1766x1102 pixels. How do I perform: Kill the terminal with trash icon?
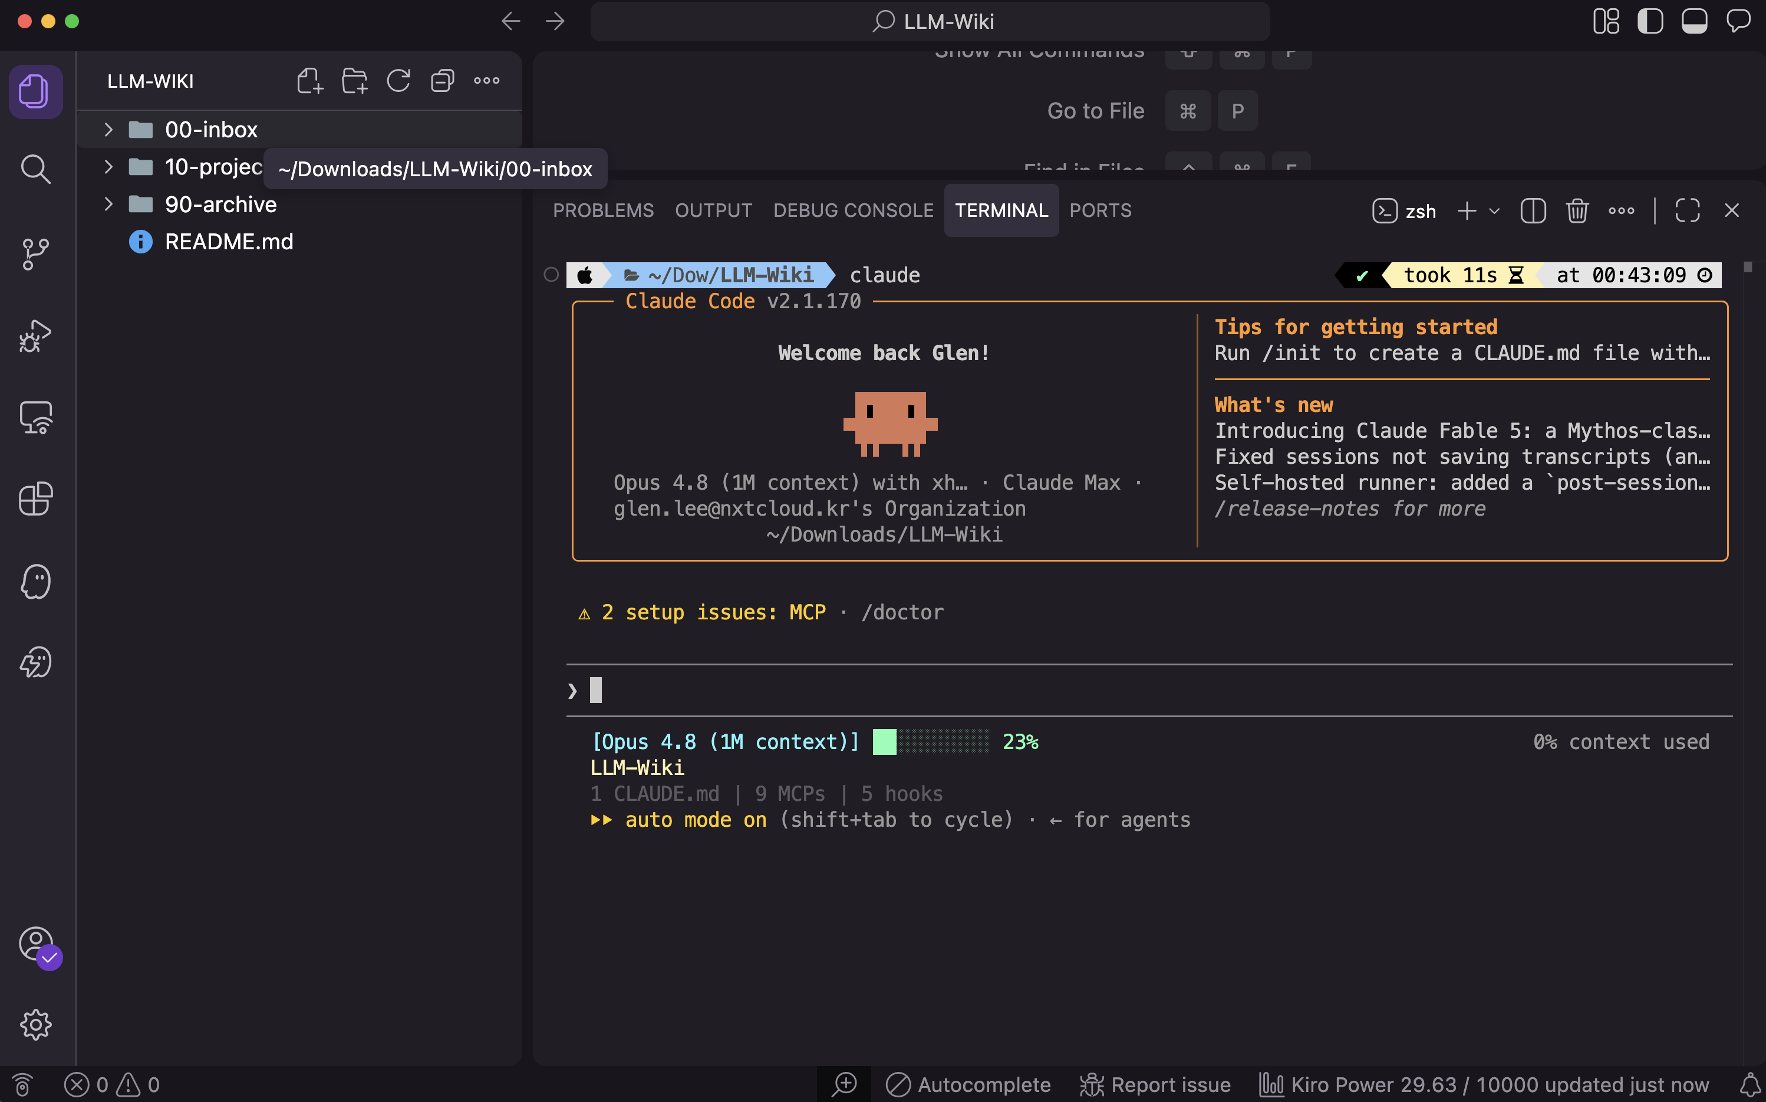click(1577, 212)
